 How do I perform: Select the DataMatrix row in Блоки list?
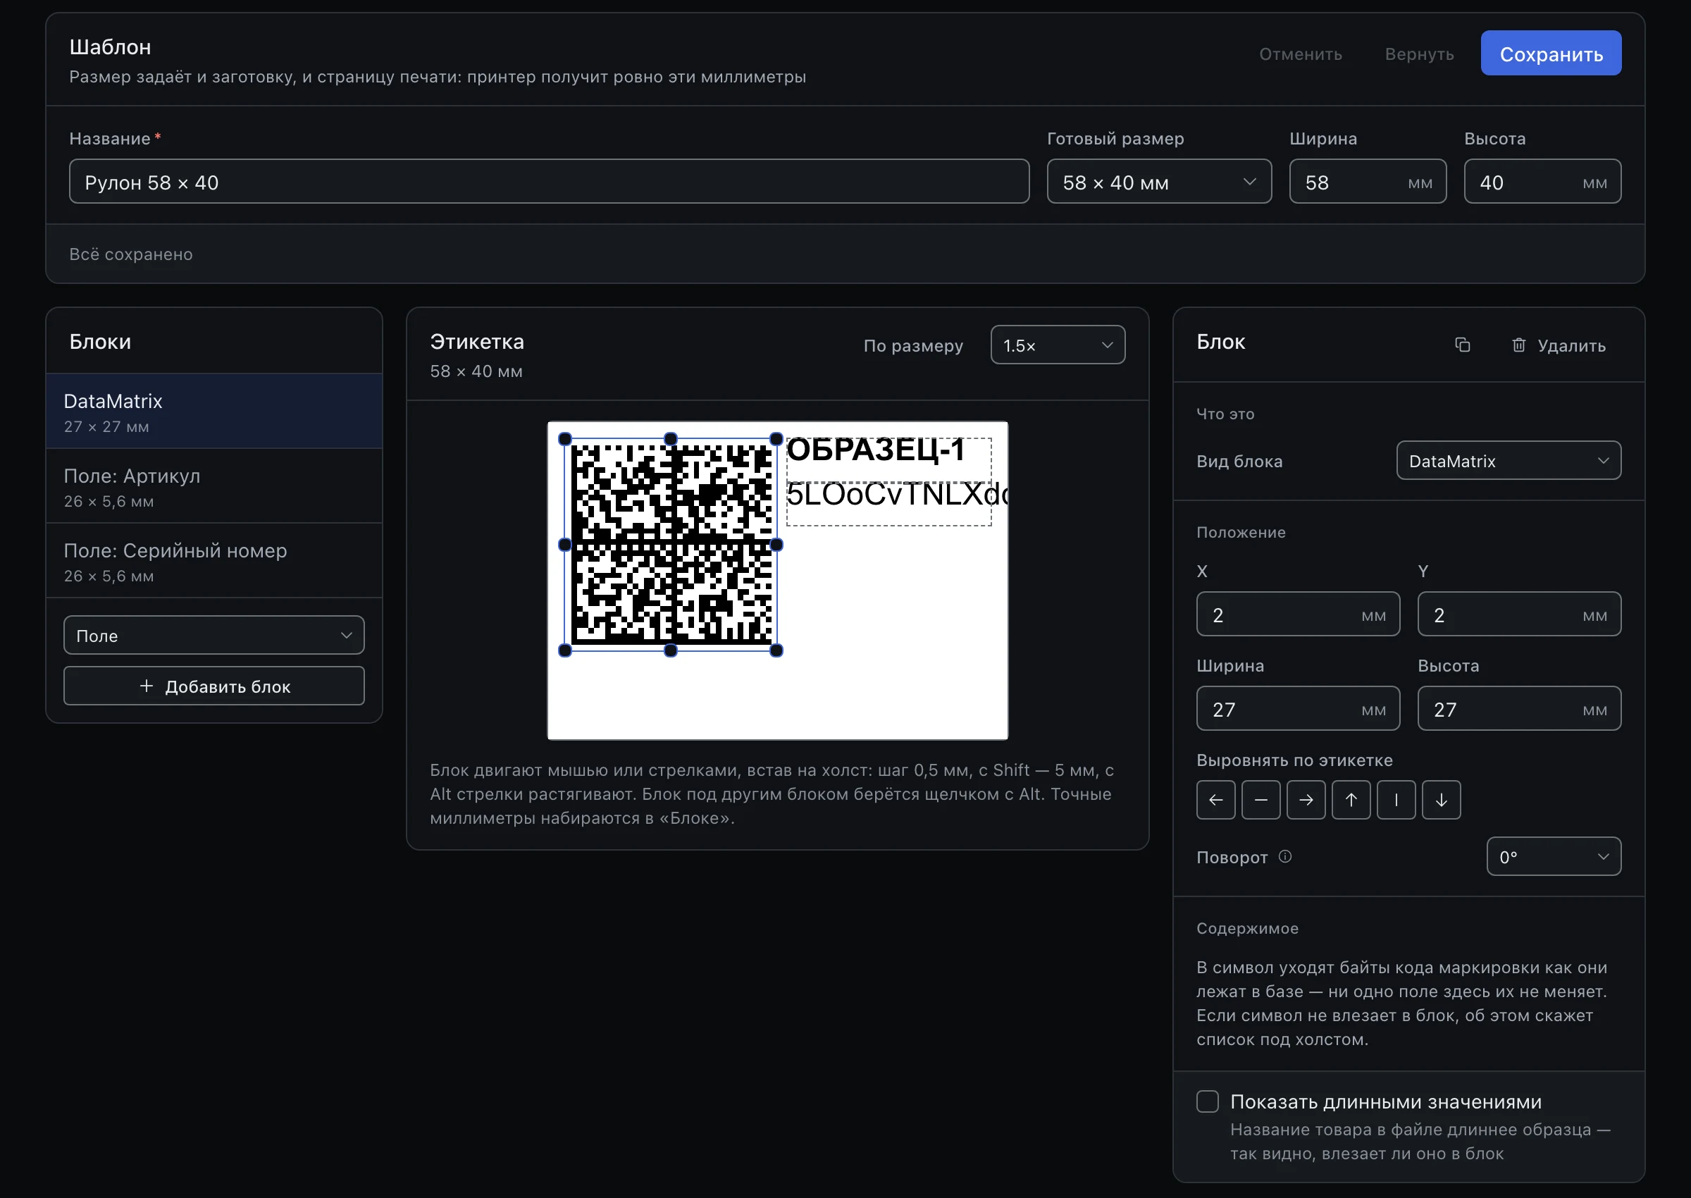point(214,412)
